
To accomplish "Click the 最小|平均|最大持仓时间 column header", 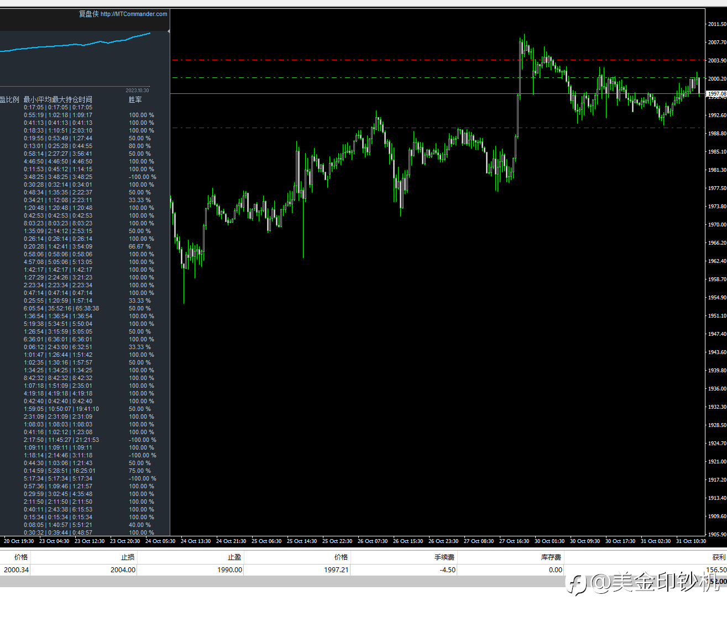I will tap(57, 99).
